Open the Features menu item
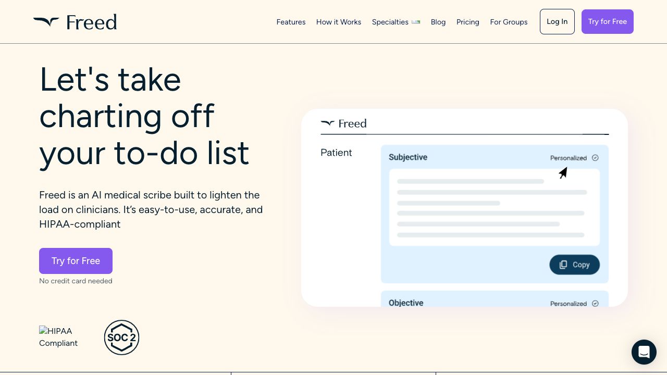The width and height of the screenshot is (667, 375). tap(291, 22)
